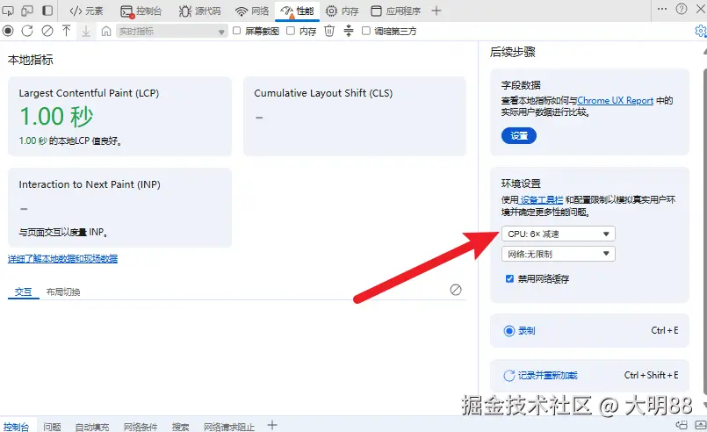Toggle the sidebar dock icon
The height and width of the screenshot is (432, 707).
[x=47, y=10]
